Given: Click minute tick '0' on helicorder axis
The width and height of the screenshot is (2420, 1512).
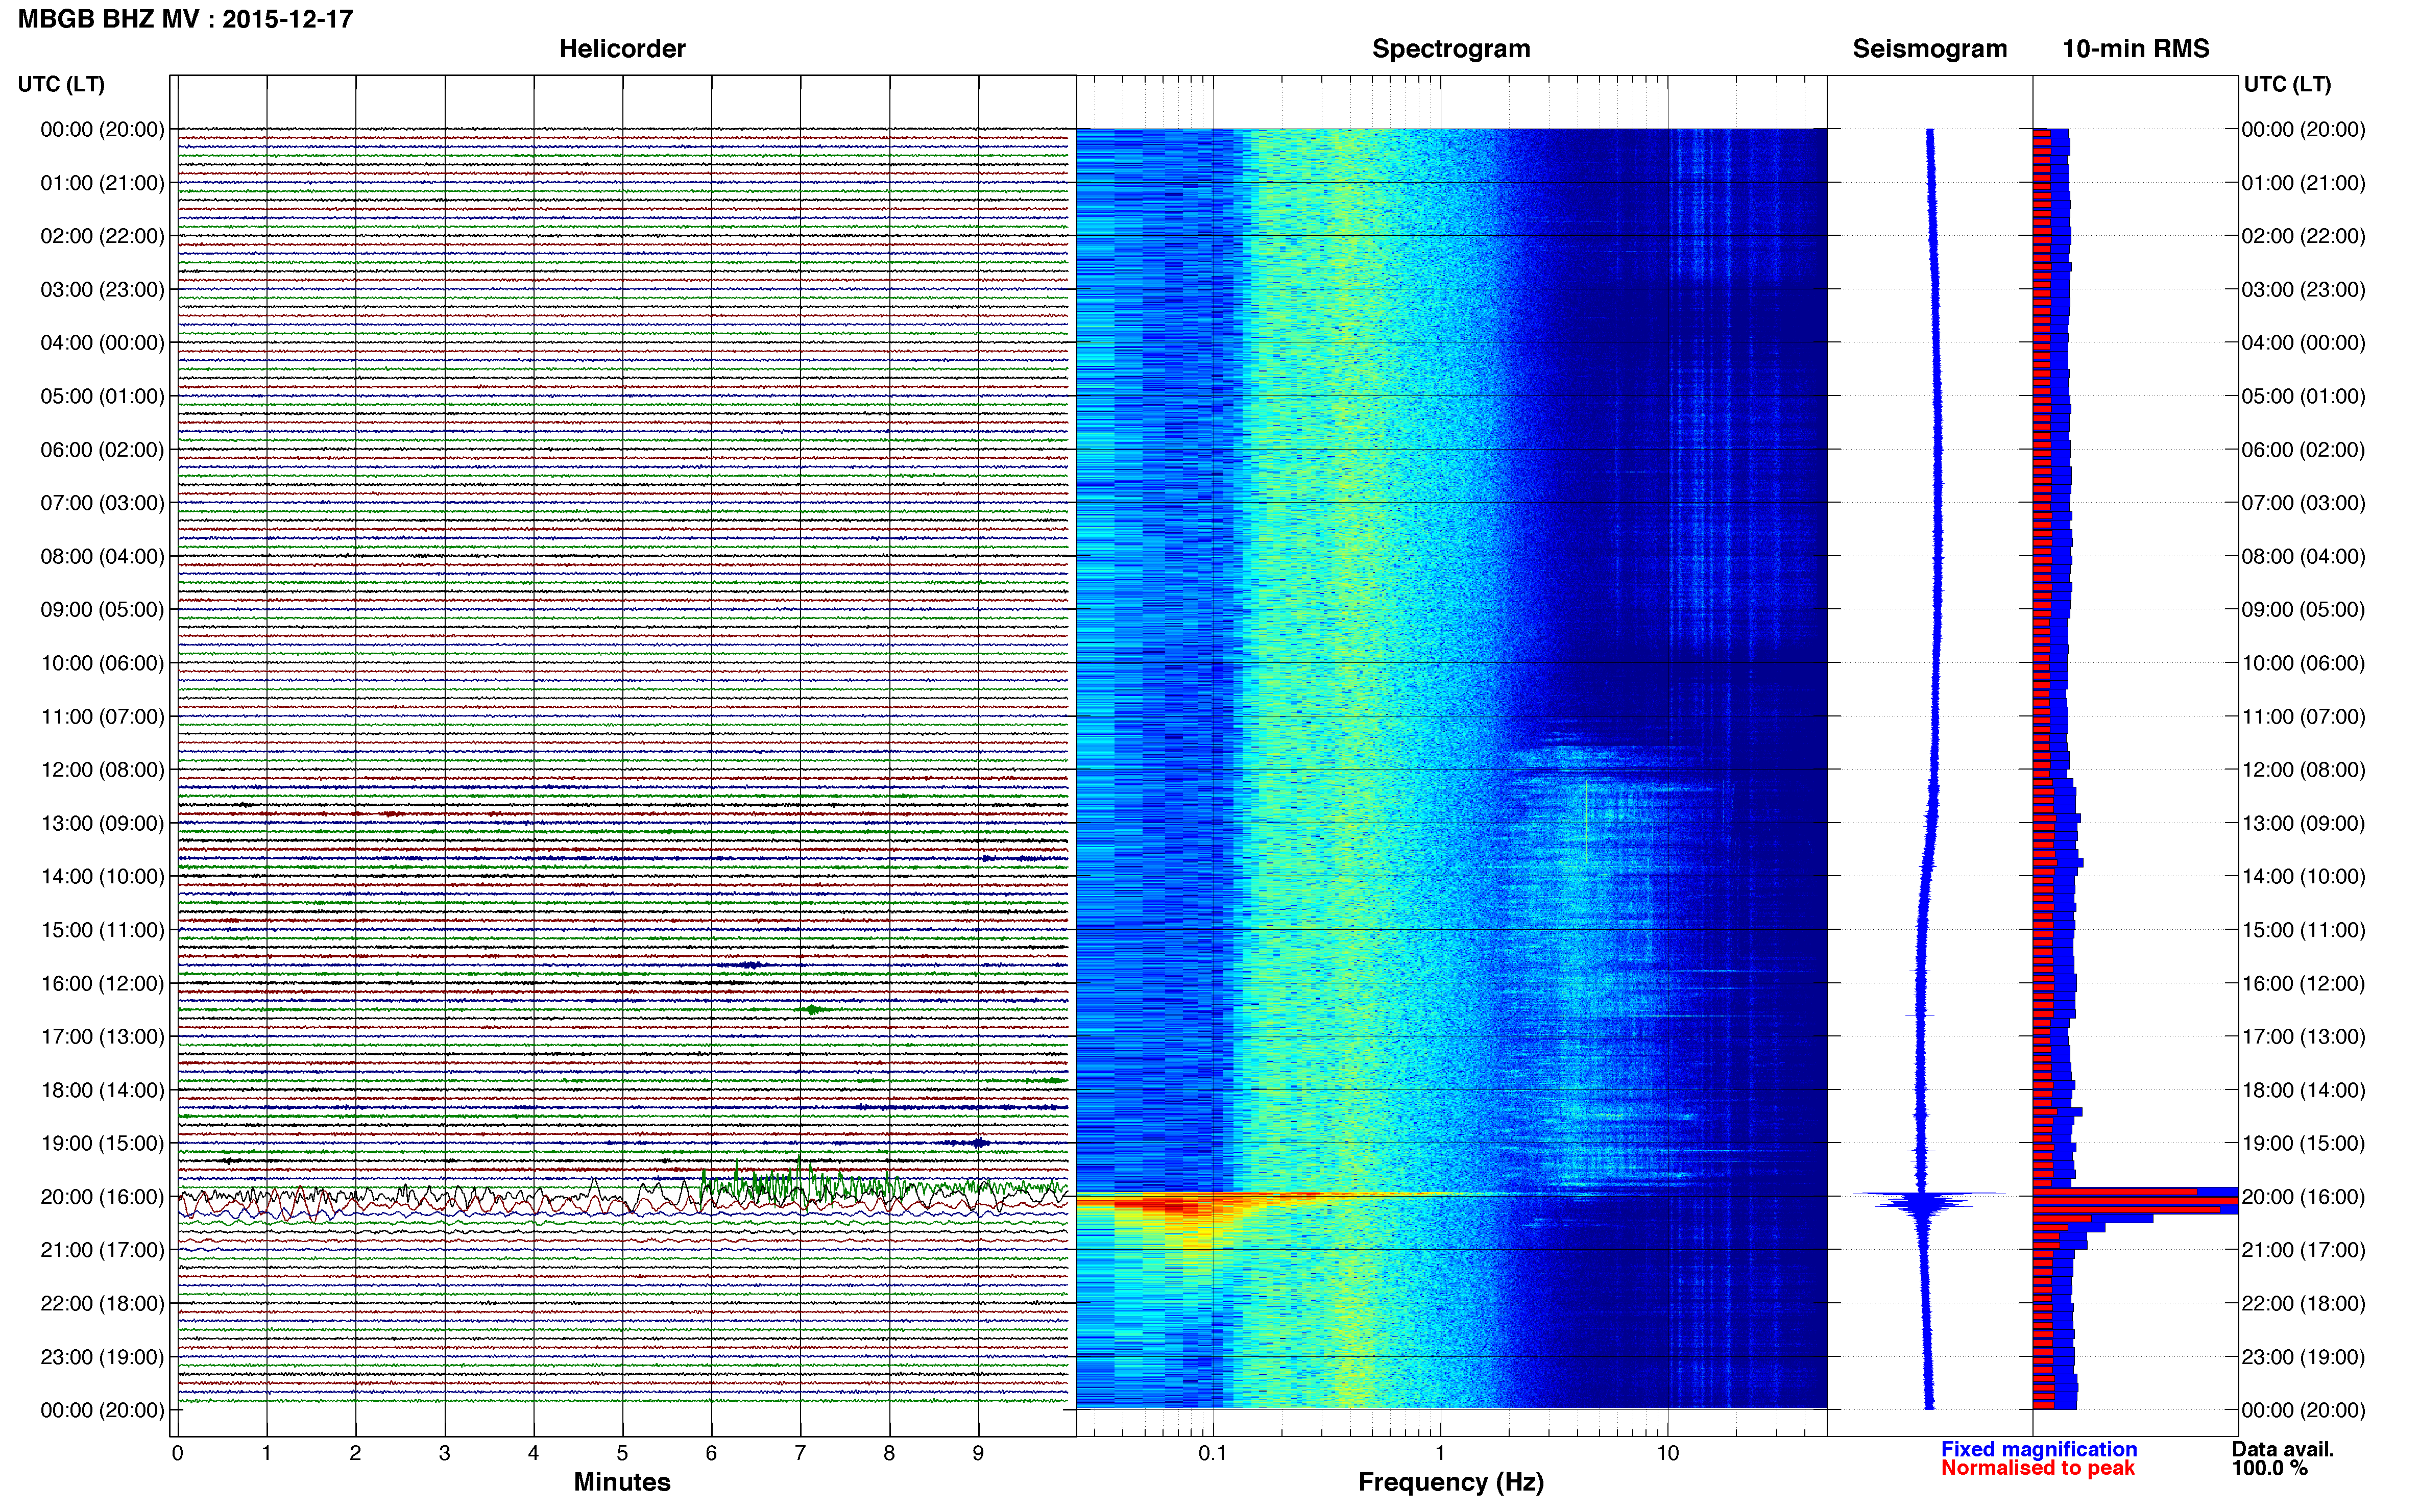Looking at the screenshot, I should pos(178,1453).
